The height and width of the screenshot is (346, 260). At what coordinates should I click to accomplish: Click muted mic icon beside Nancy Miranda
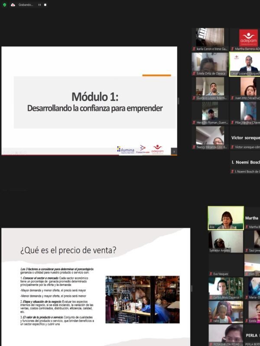pyautogui.click(x=194, y=147)
